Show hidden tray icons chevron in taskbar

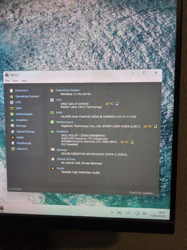click(112, 212)
